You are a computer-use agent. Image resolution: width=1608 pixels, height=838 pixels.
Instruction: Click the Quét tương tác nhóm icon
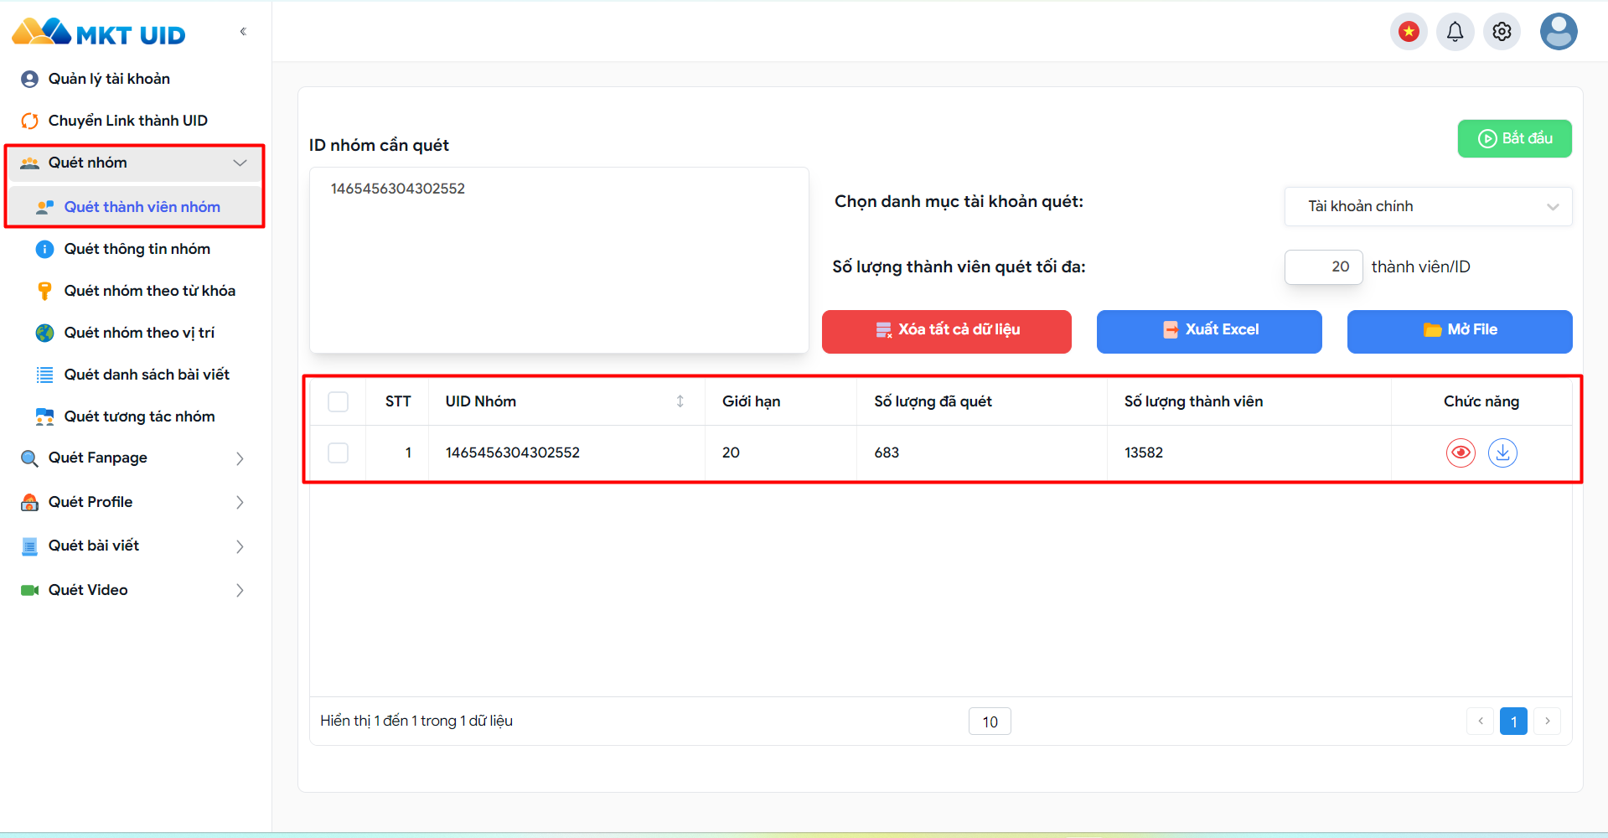tap(45, 416)
